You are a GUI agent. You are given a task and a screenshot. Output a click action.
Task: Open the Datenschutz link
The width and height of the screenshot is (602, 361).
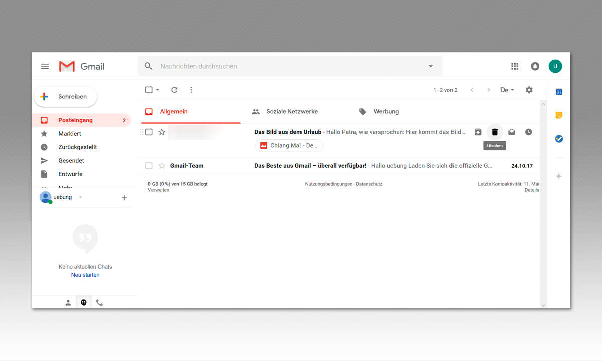coord(369,184)
